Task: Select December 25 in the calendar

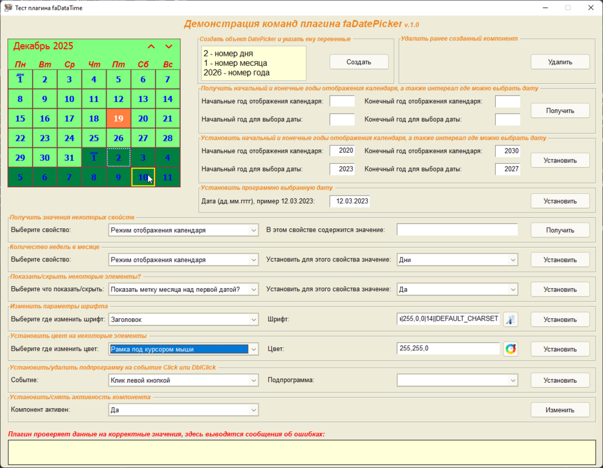Action: [93, 138]
